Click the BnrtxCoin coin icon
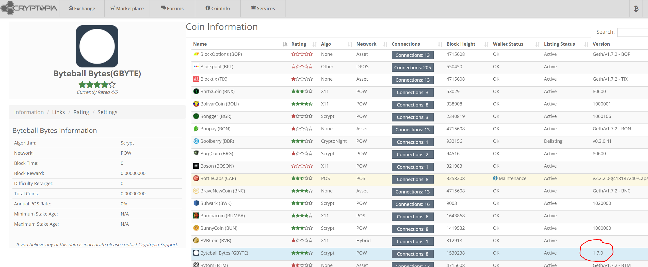 [196, 91]
